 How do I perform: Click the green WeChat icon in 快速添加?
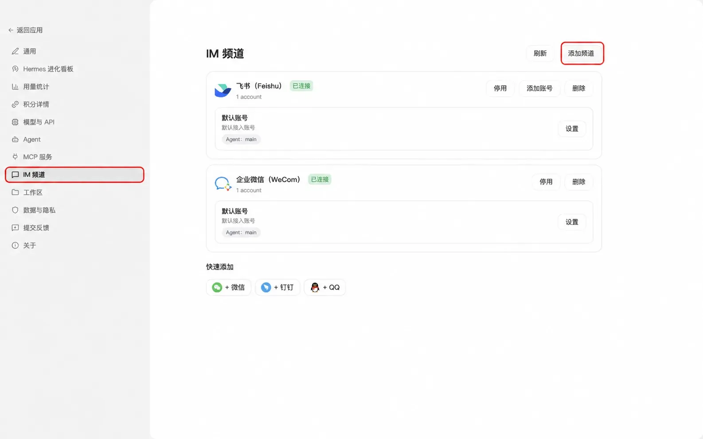tap(217, 288)
